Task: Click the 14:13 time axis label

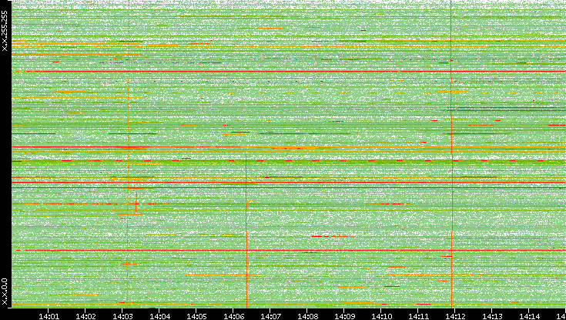Action: click(492, 316)
